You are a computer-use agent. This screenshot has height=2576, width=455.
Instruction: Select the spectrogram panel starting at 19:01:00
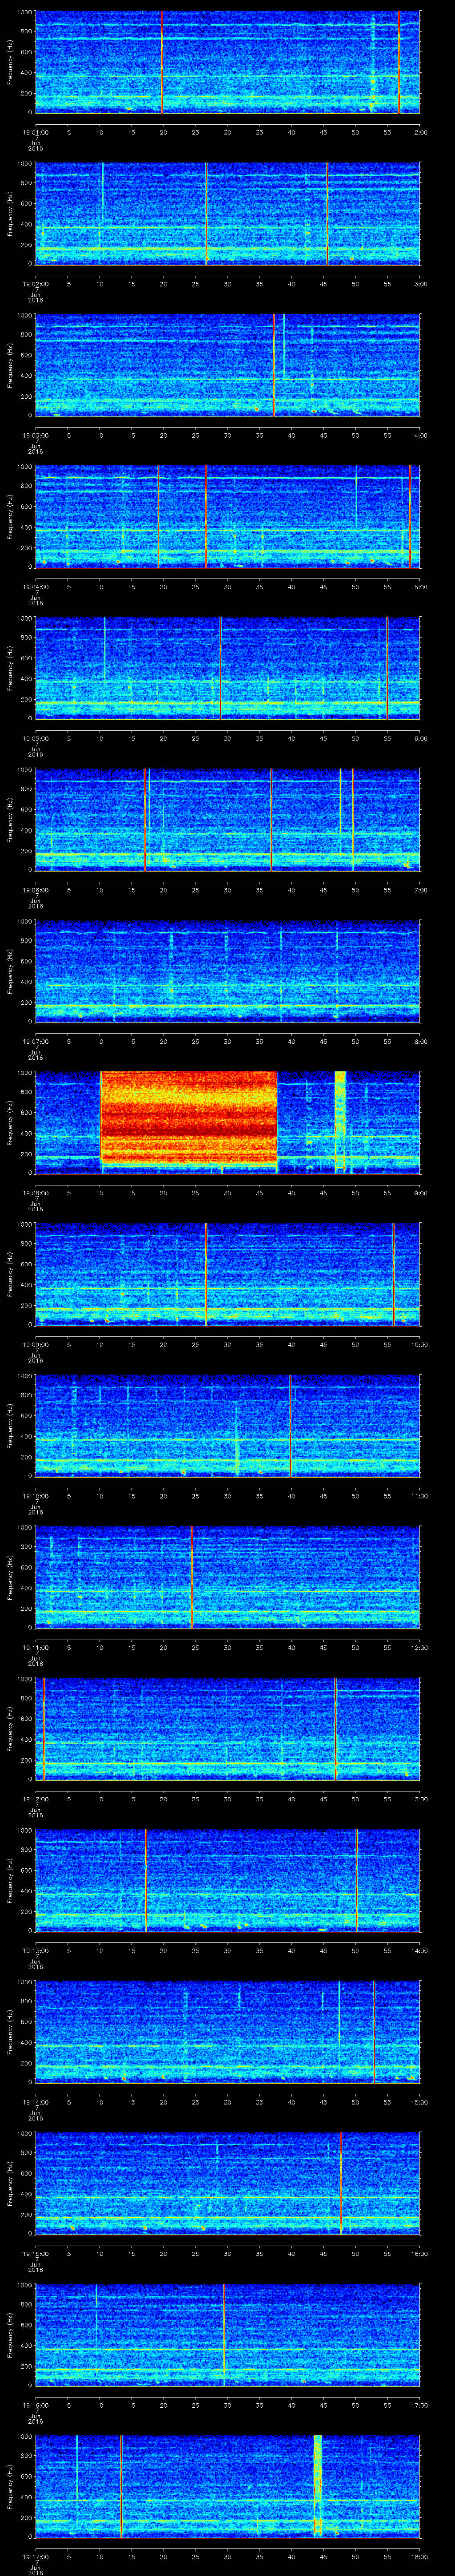(227, 62)
